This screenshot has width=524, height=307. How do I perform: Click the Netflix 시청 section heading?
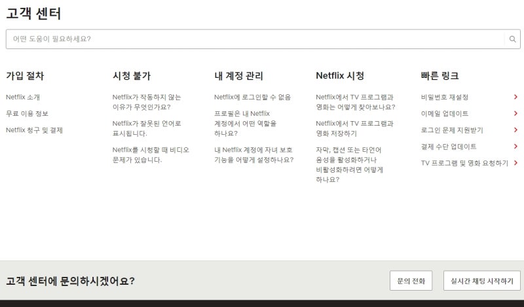coord(340,76)
